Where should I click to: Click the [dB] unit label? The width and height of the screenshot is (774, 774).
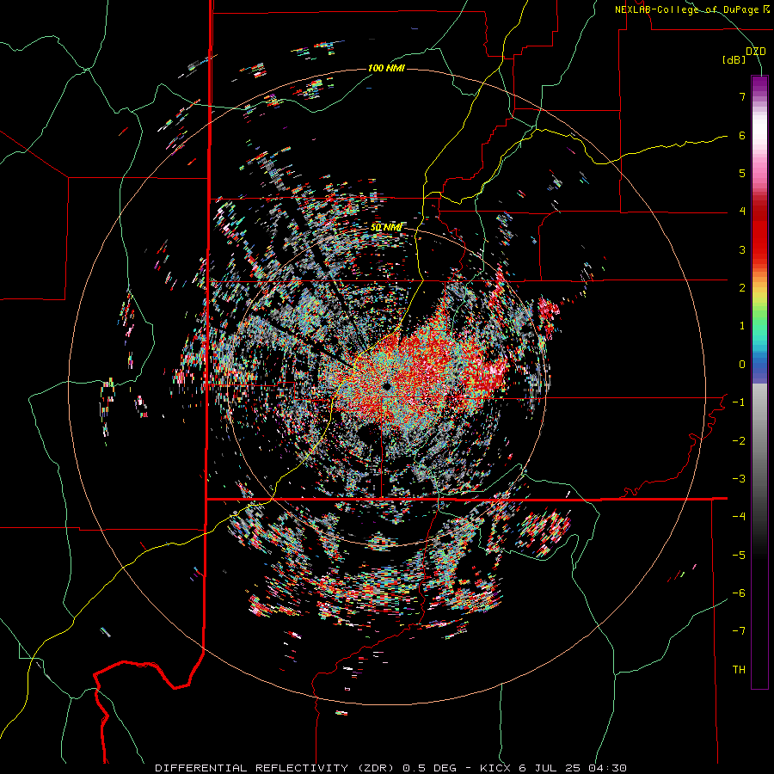[734, 60]
